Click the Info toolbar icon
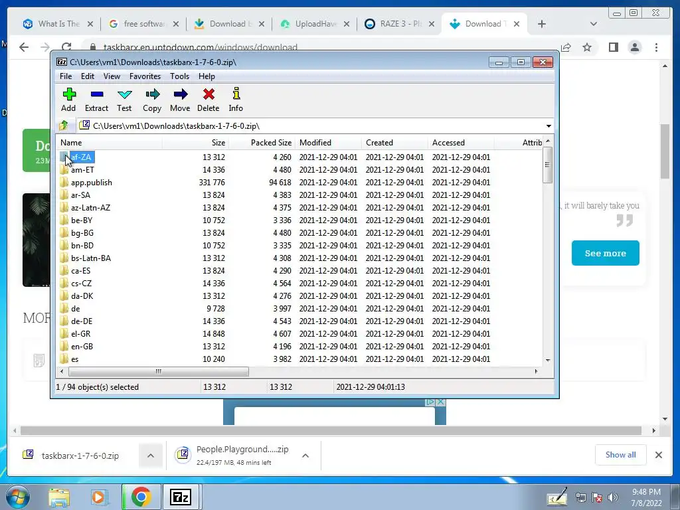This screenshot has height=510, width=680. (236, 100)
